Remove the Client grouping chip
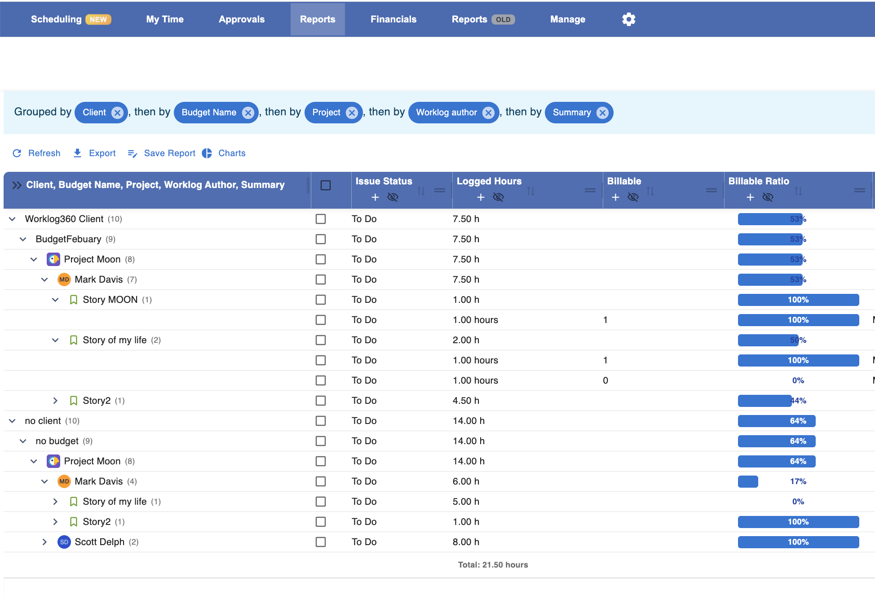The image size is (875, 594). pos(117,113)
